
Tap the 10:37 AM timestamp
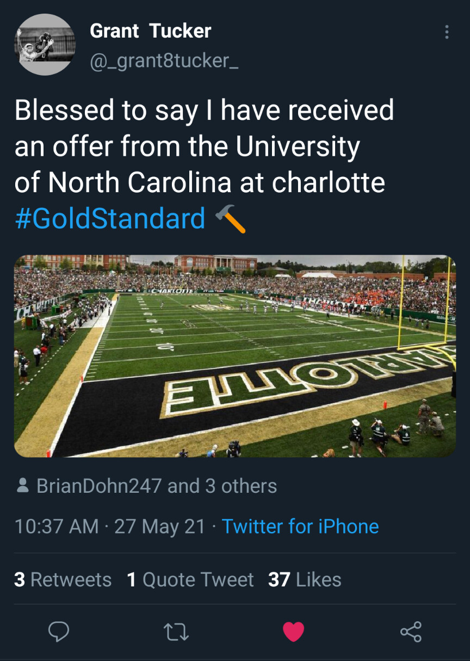[x=57, y=527]
